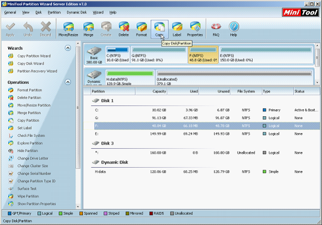Choose Merge Partition operation
This screenshot has width=322, height=225.
[x=29, y=112]
